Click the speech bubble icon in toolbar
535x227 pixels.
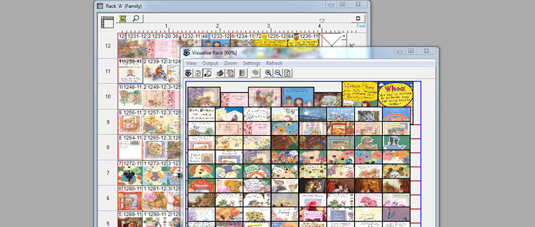256,73
